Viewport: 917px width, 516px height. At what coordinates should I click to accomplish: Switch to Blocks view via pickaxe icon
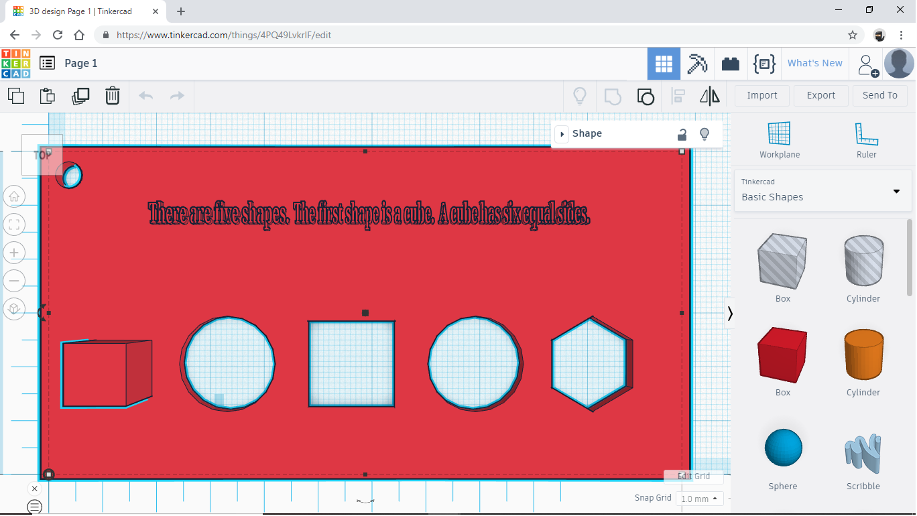tap(697, 63)
